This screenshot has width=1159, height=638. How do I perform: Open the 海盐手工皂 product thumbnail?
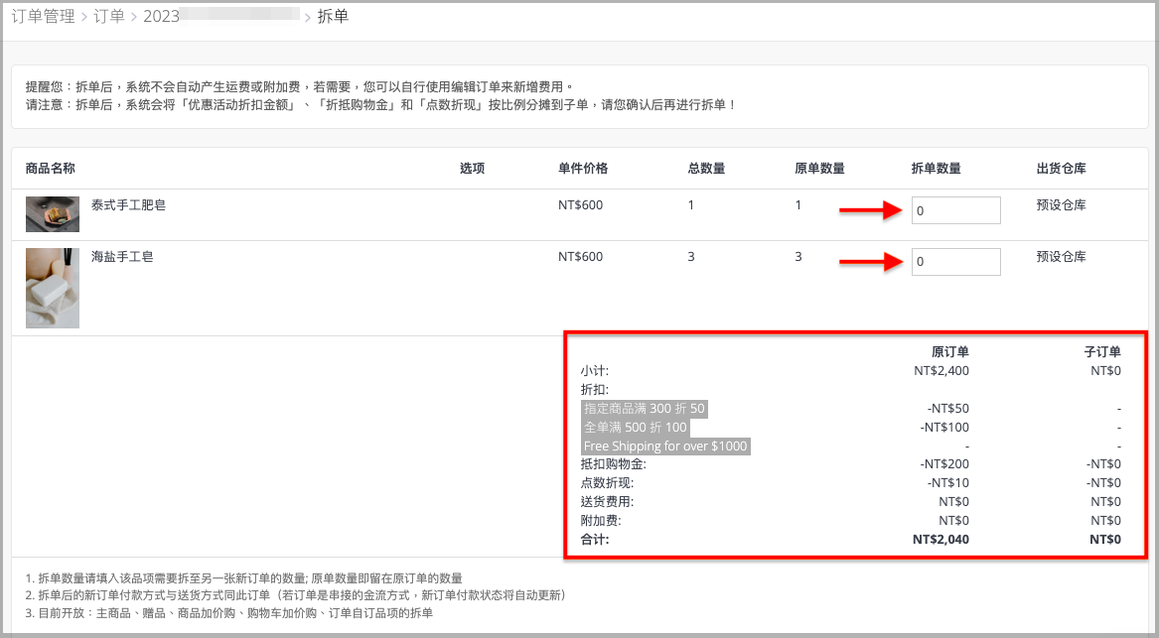click(x=53, y=288)
